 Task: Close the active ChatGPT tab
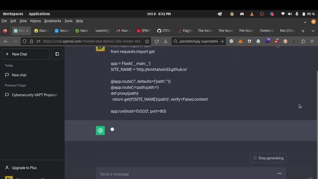tap(27, 31)
